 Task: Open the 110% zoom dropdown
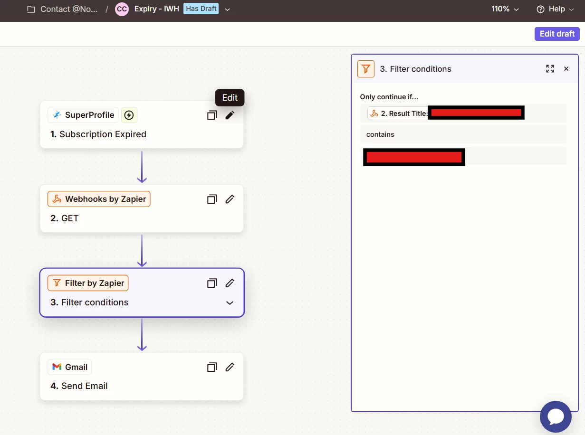(x=505, y=9)
